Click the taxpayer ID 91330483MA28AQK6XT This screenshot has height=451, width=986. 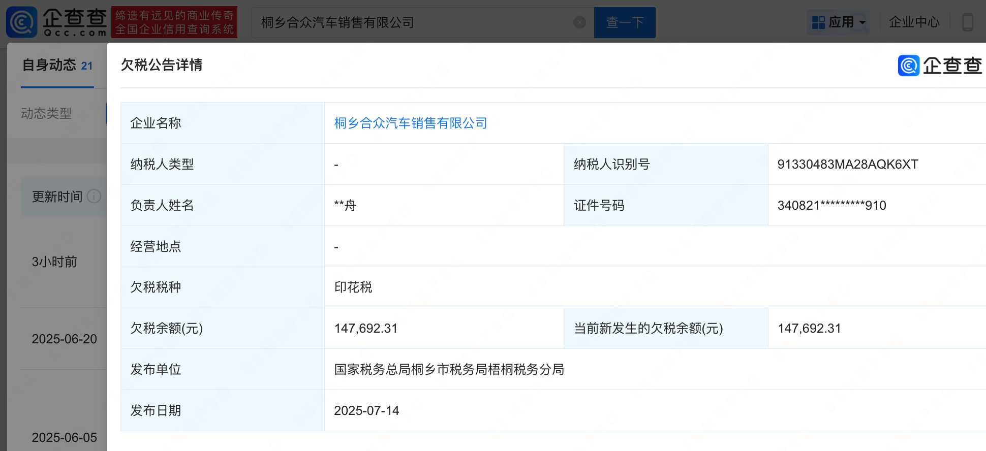[x=848, y=164]
